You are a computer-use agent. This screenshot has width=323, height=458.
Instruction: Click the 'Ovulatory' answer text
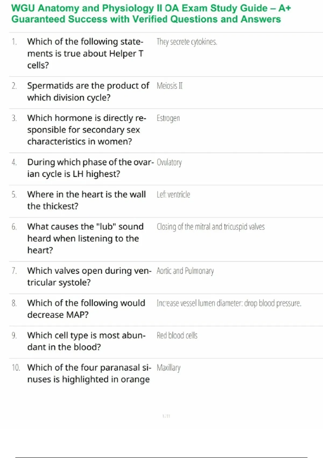click(169, 162)
